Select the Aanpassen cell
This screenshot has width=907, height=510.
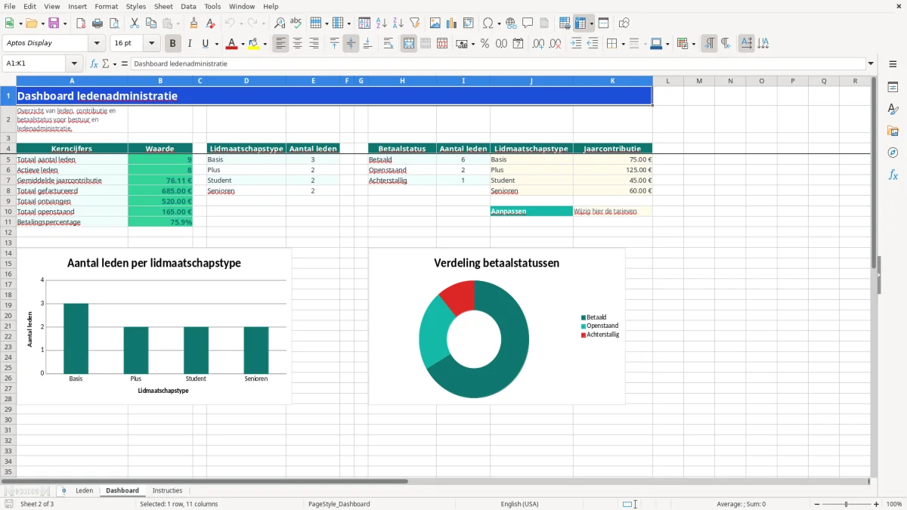tap(531, 212)
